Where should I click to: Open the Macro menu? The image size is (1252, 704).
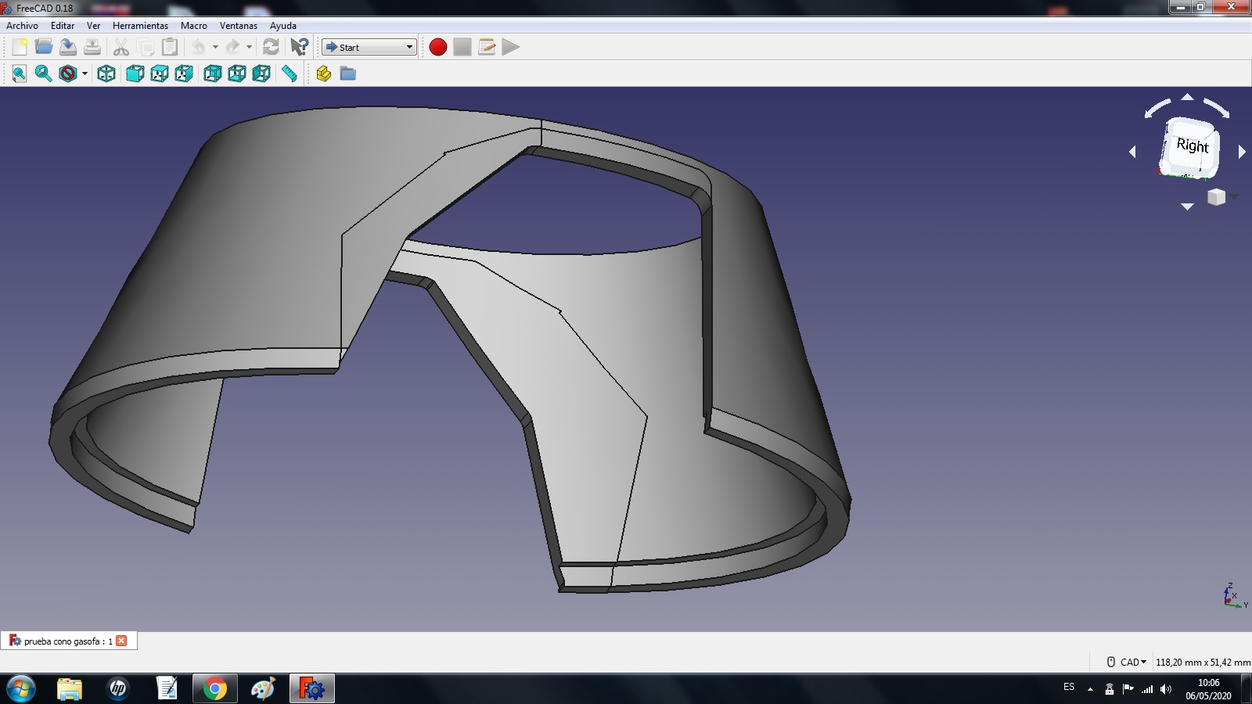point(193,26)
